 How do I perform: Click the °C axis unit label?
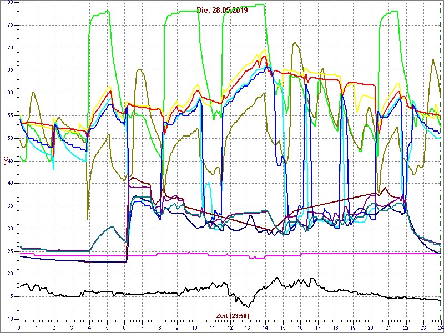coord(6,162)
